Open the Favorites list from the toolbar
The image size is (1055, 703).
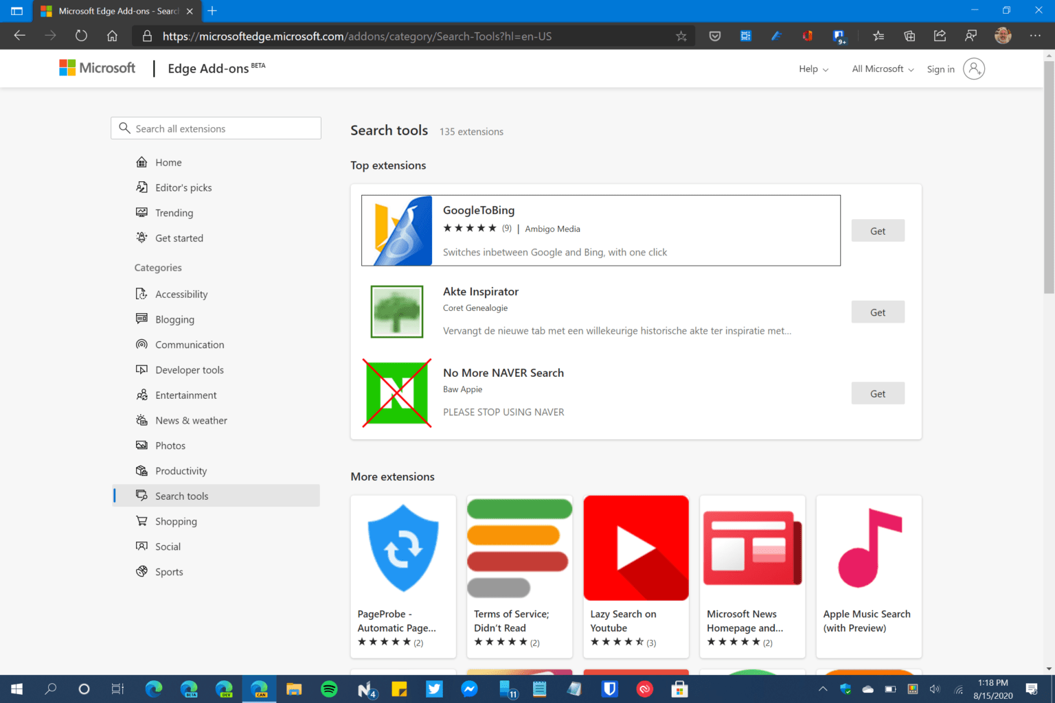point(878,36)
